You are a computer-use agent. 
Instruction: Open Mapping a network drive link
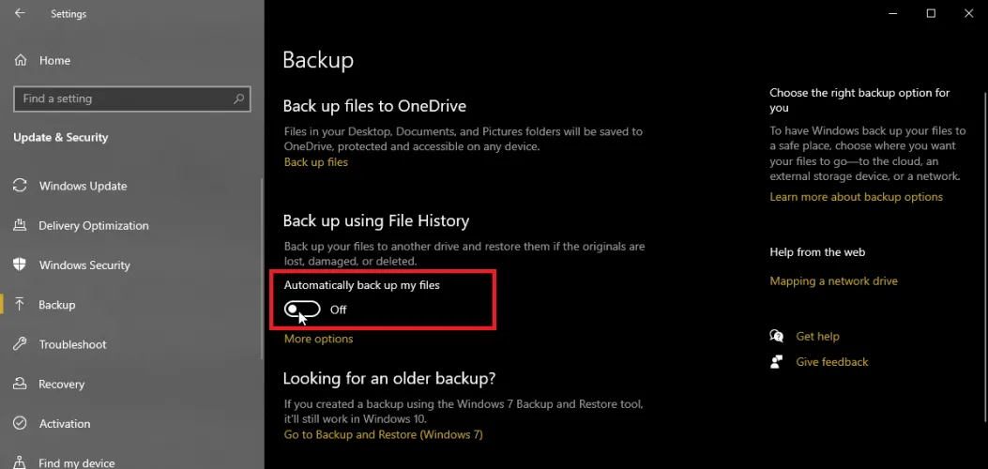833,280
